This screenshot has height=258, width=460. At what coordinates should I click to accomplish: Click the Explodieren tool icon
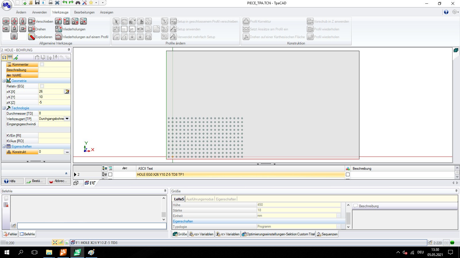32,37
